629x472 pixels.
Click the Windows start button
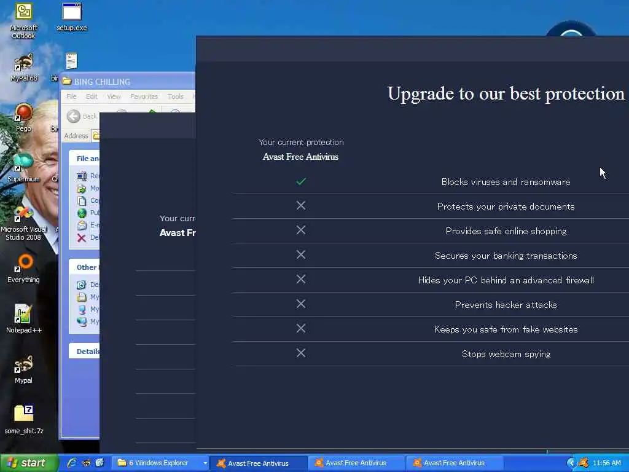click(x=28, y=463)
